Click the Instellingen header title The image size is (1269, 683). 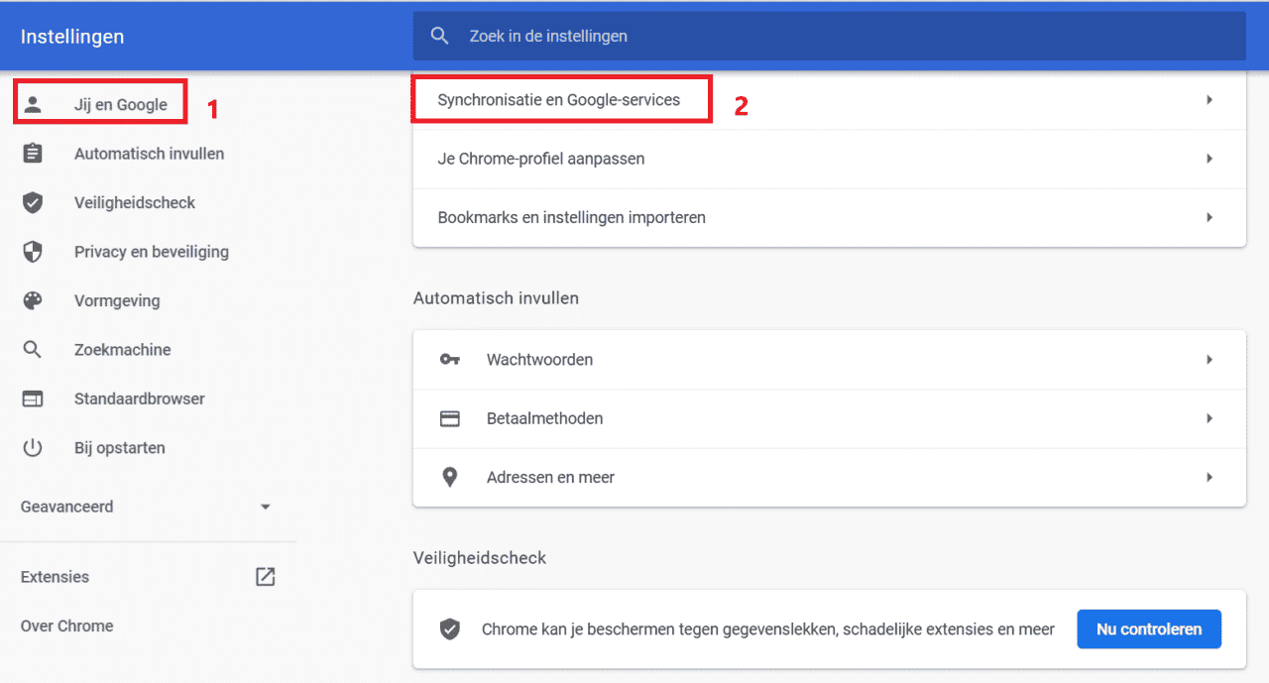(72, 37)
